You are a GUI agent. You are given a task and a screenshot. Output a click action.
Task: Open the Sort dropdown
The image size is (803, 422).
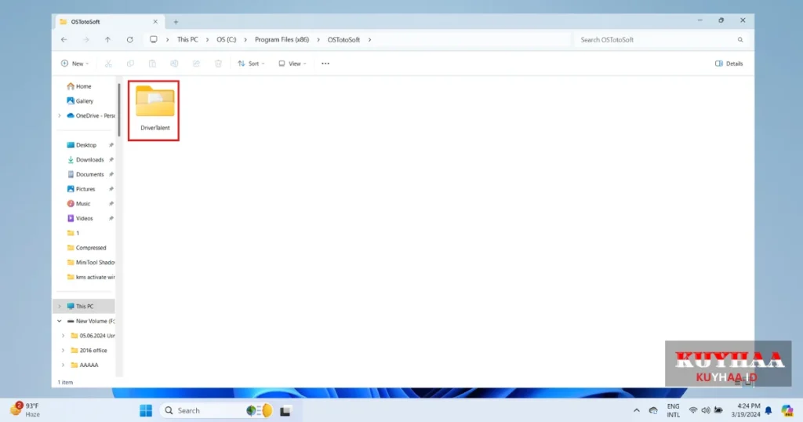coord(251,64)
